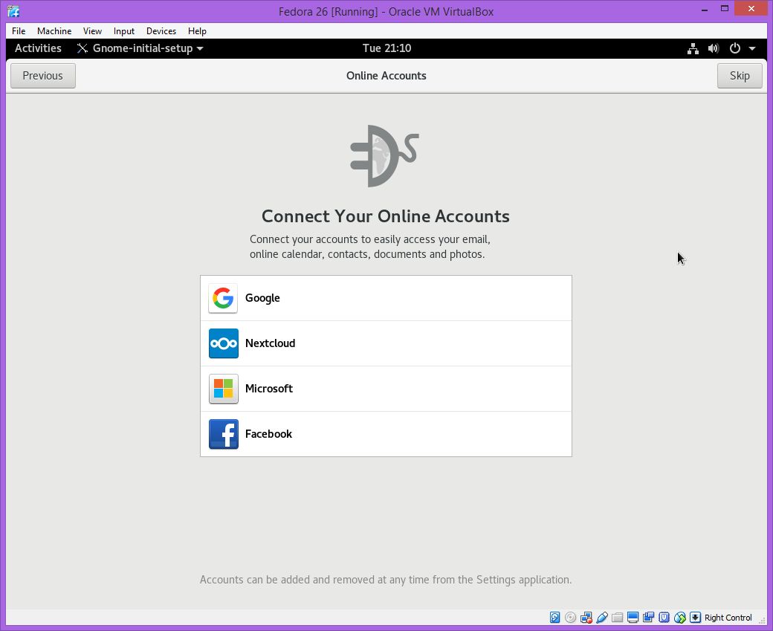773x631 pixels.
Task: Click the Right Control host key label
Action: point(728,618)
